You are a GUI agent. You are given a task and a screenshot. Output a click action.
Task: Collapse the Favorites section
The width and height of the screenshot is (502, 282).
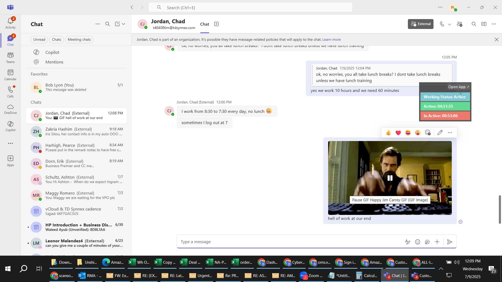tap(39, 74)
